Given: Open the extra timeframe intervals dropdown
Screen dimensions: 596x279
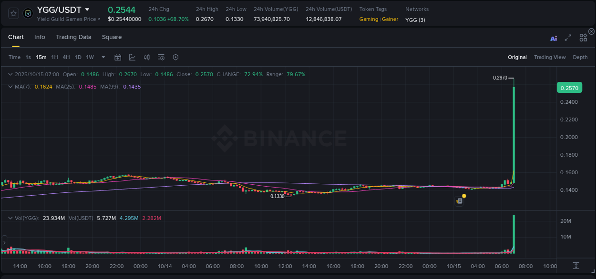Looking at the screenshot, I should coord(103,57).
